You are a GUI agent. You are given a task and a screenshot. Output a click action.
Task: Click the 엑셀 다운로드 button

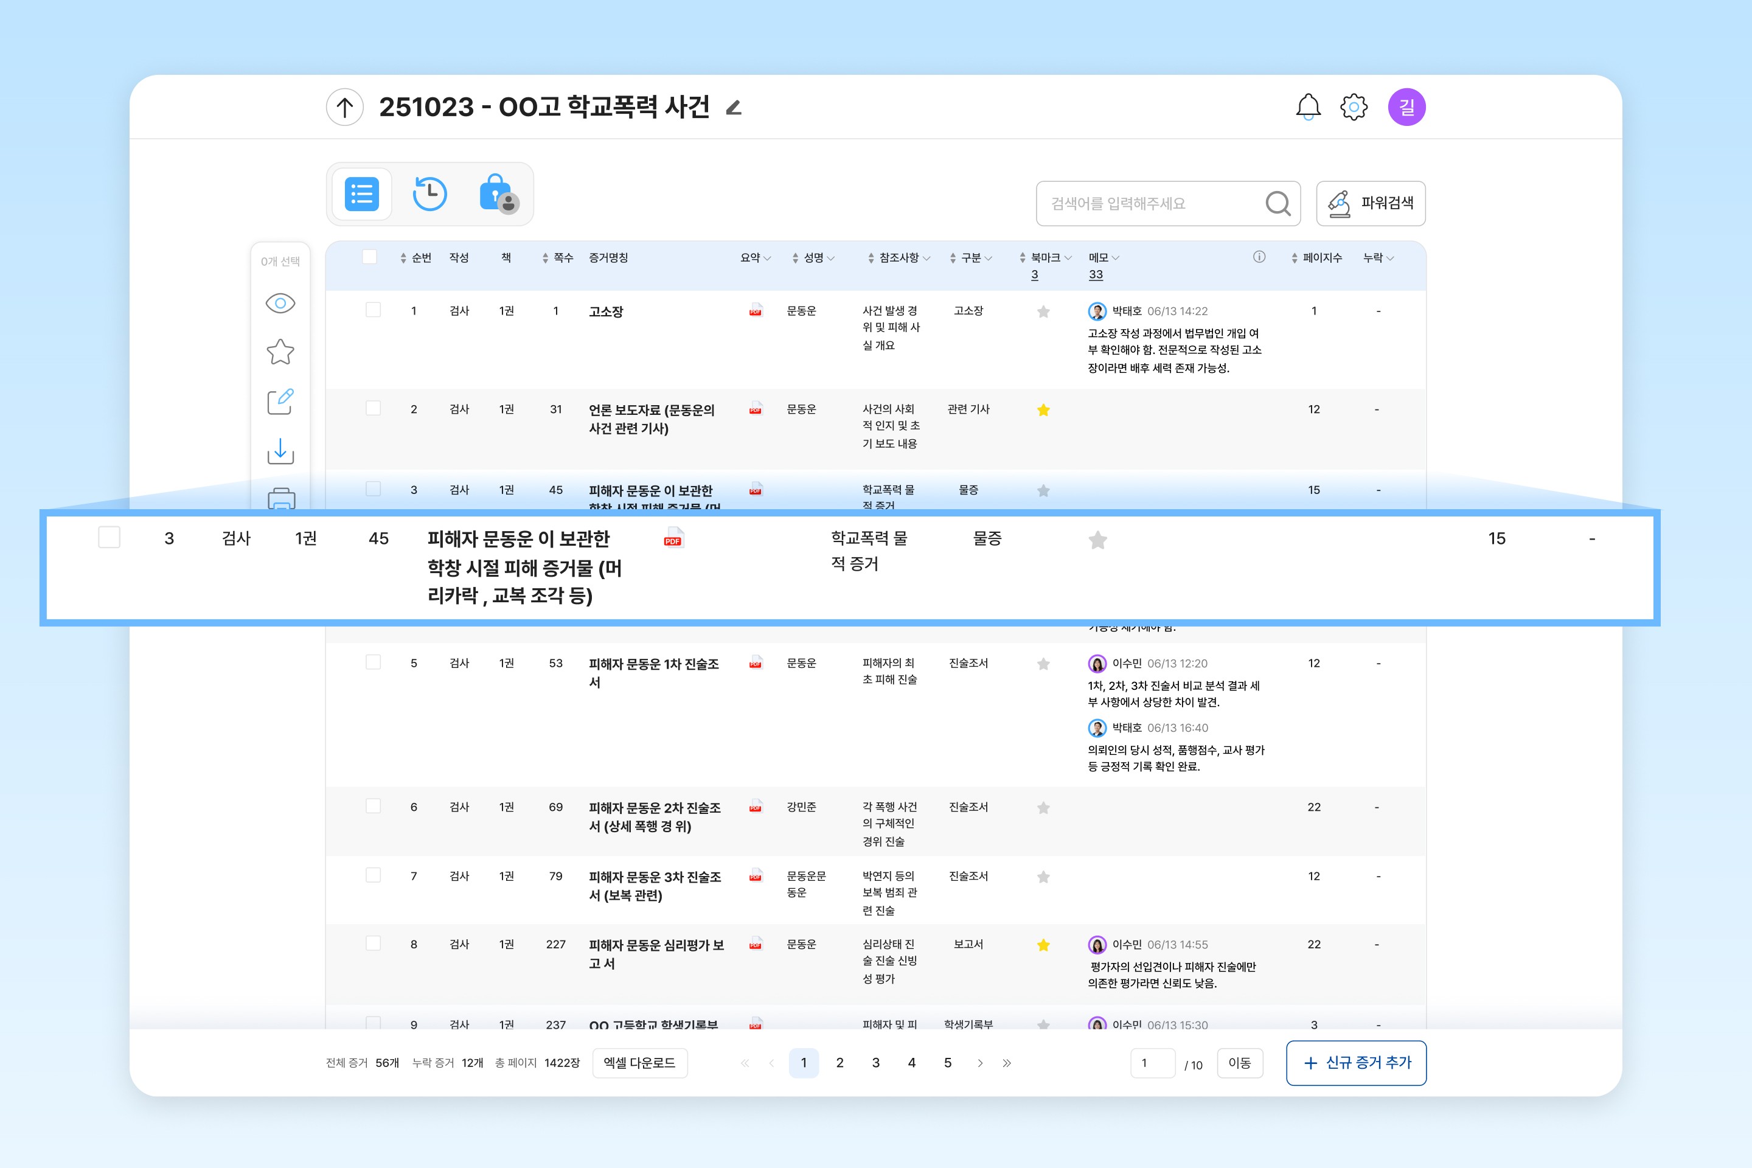tap(639, 1063)
